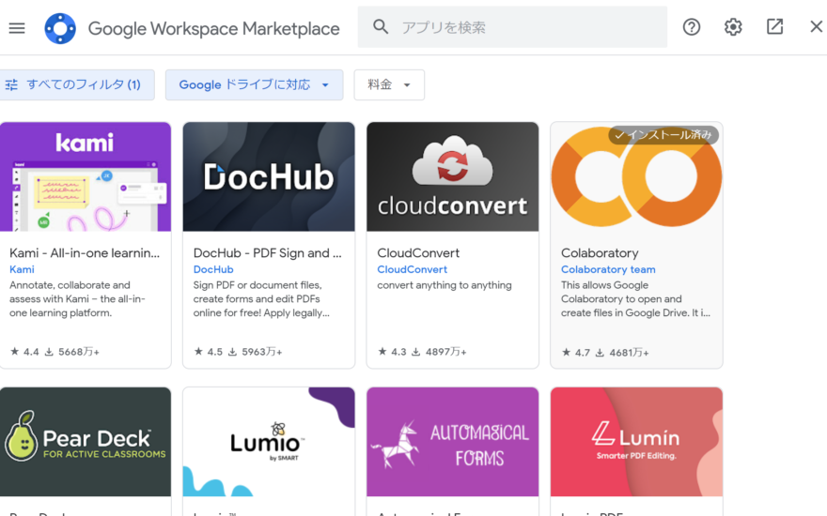Close the marketplace dialog
The width and height of the screenshot is (827, 516).
(816, 26)
